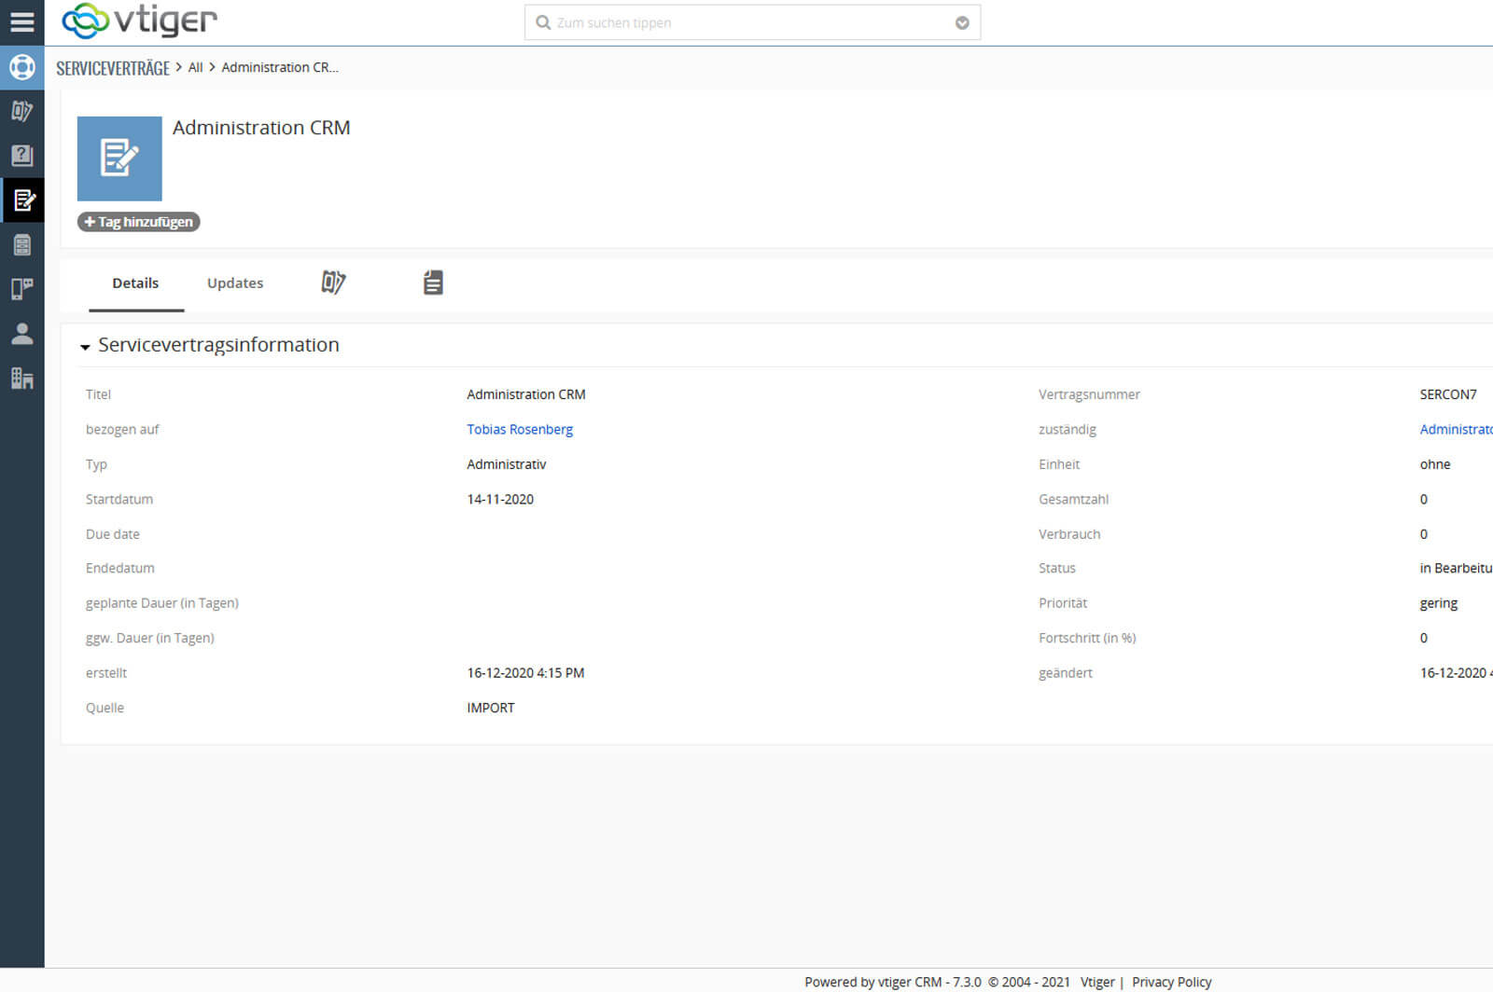
Task: Open the hamburger main menu
Action: [x=21, y=22]
